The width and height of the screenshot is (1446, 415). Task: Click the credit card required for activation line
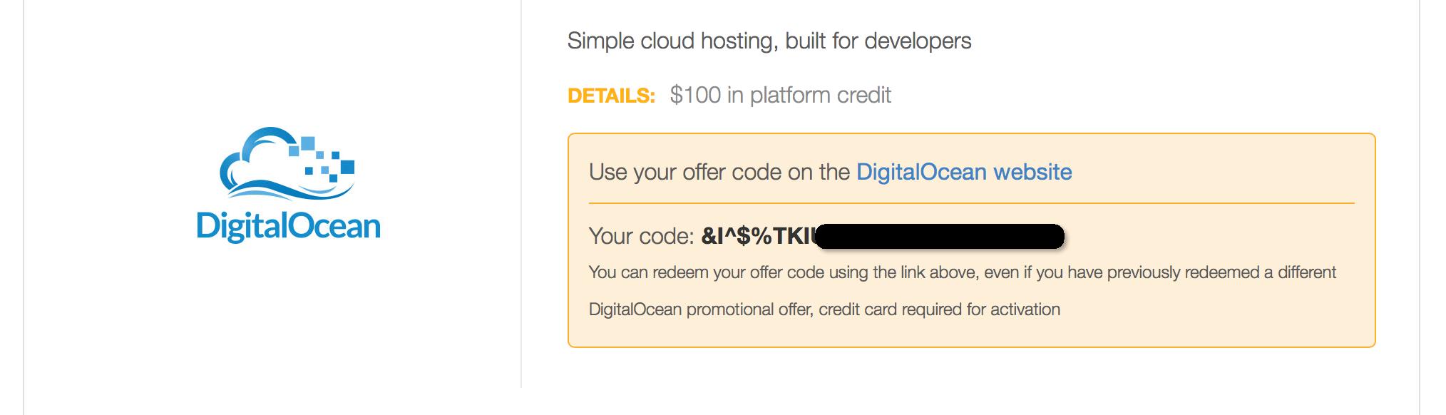point(940,309)
